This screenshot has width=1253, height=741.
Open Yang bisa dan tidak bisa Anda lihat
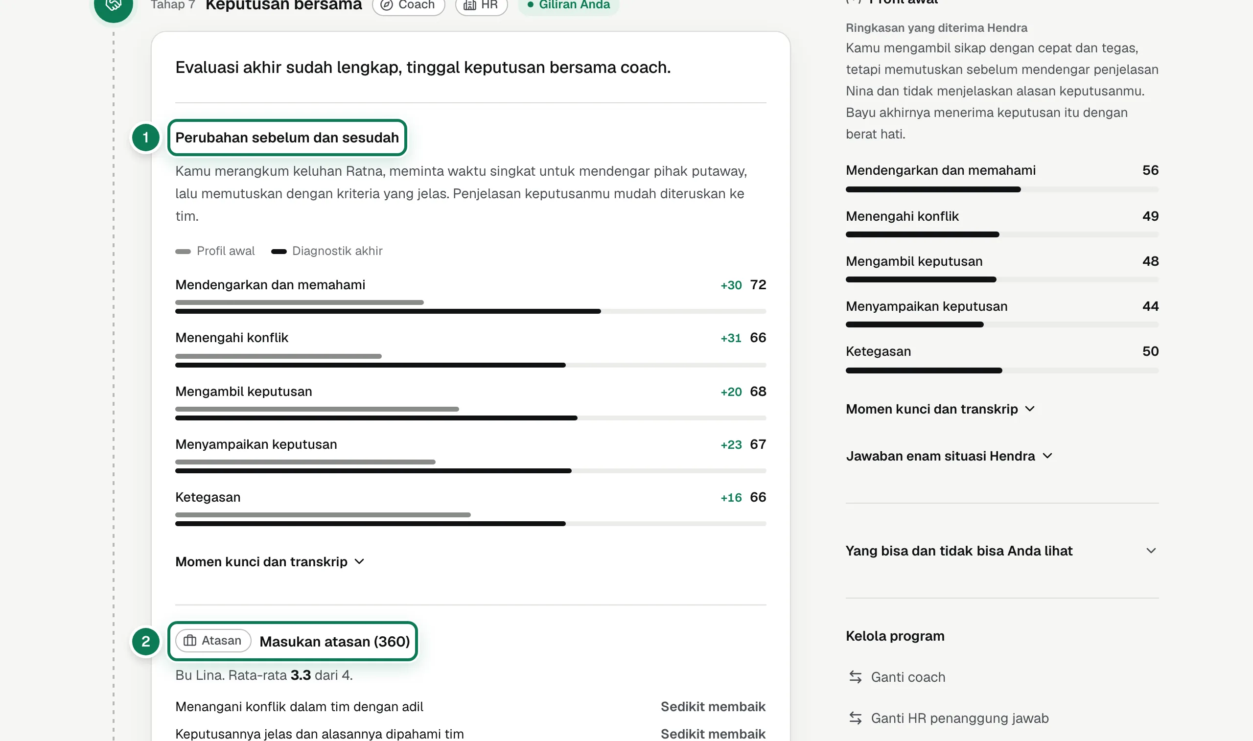coord(1002,551)
